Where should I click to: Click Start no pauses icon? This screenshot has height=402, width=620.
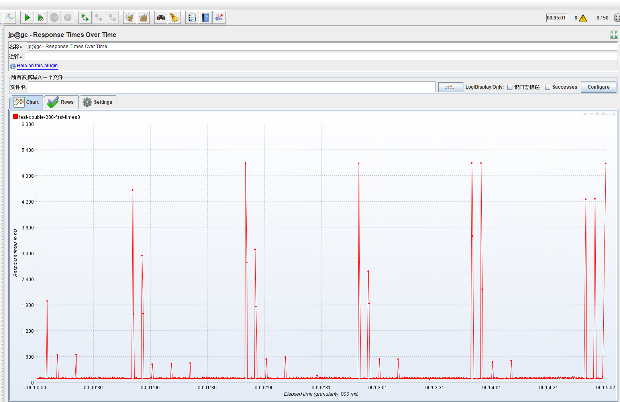[40, 17]
